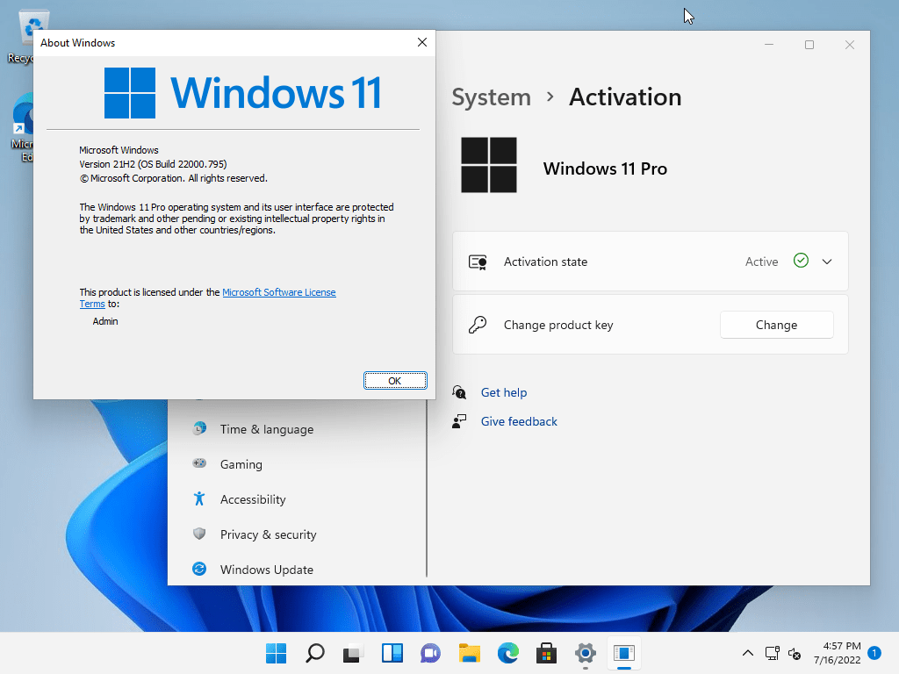Open the Start menu from taskbar
The width and height of the screenshot is (899, 674).
point(276,653)
